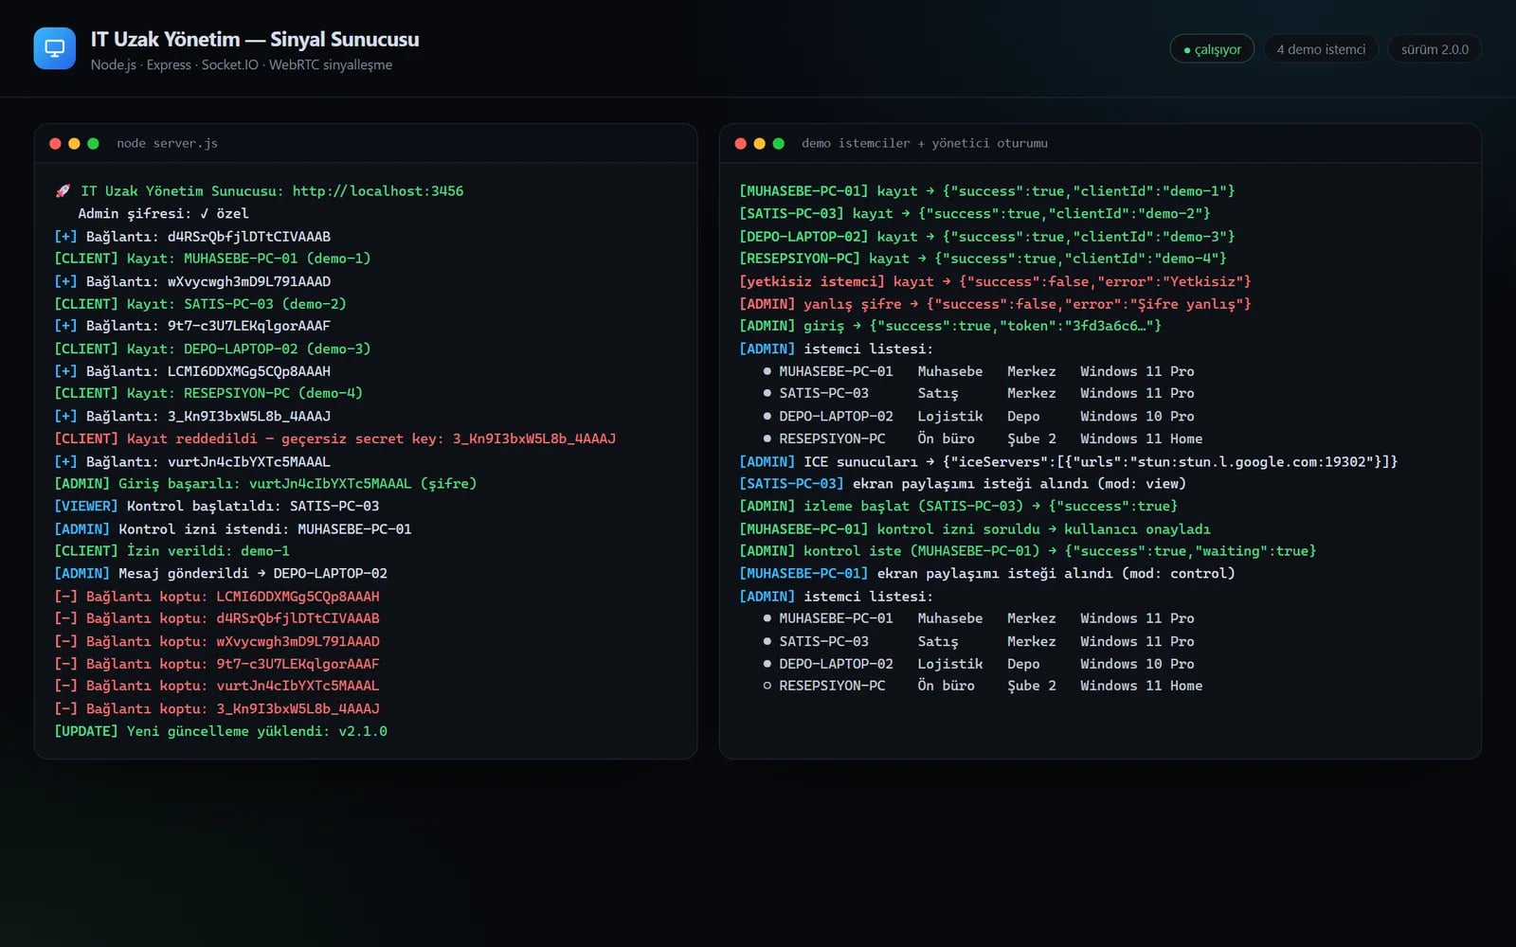The image size is (1516, 947).
Task: Click 'ekran paylaşımı isteği alındı (mod: view)' line
Action: tap(963, 484)
